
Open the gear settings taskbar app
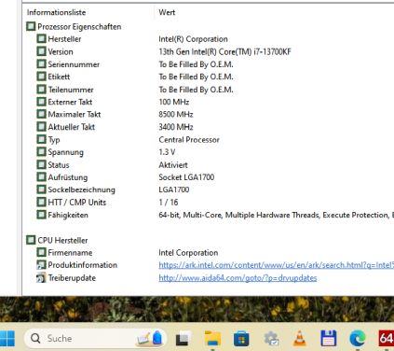tap(271, 339)
